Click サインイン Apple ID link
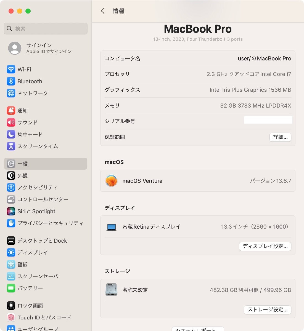Image resolution: width=304 pixels, height=331 pixels. click(49, 48)
